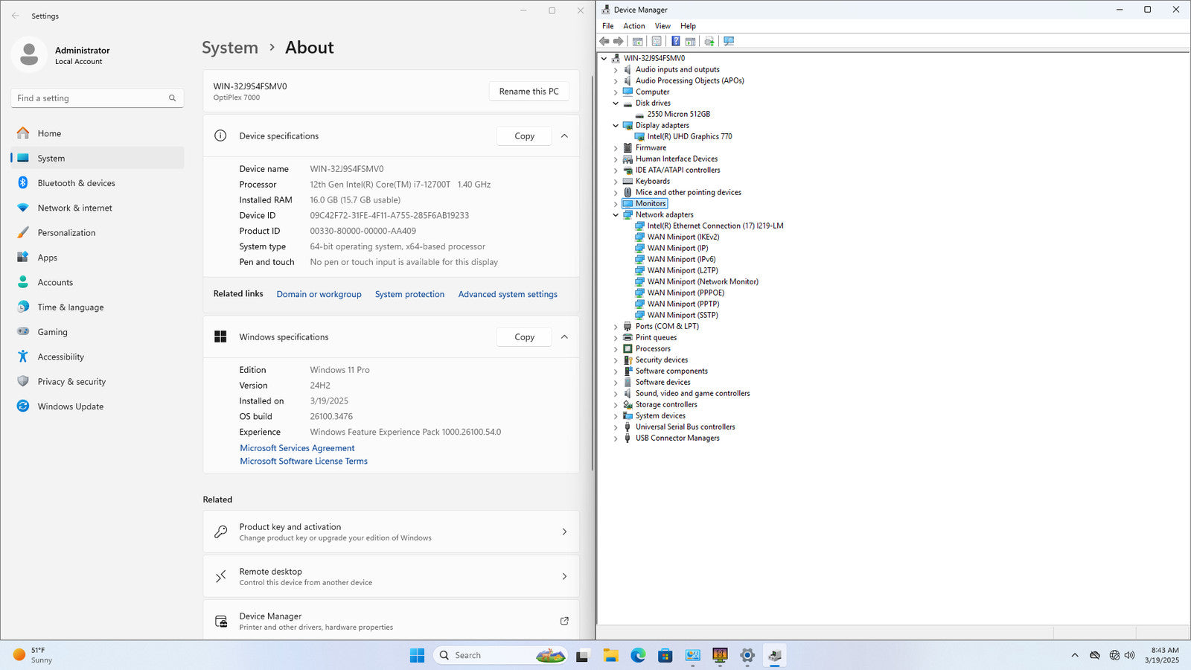
Task: Copy the Device specifications
Action: pyautogui.click(x=524, y=135)
